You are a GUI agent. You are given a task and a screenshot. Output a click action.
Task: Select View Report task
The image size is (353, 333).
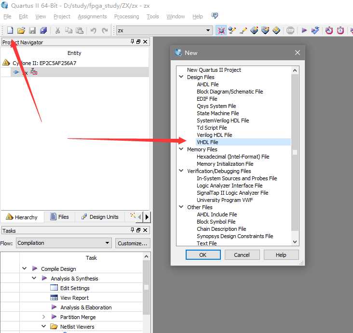tap(74, 298)
